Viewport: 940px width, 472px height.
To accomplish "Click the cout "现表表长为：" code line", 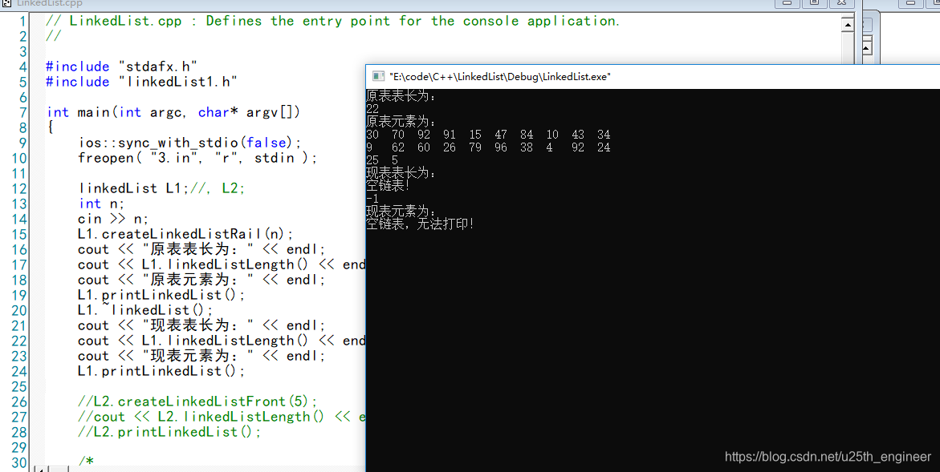I will point(201,325).
